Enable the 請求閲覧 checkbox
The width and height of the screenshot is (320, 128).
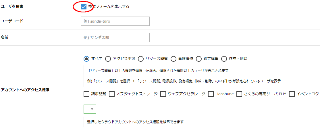click(86, 94)
